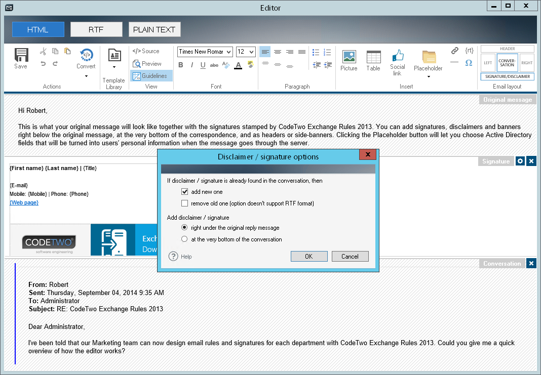Insert a hyperlink with the chain icon

455,51
